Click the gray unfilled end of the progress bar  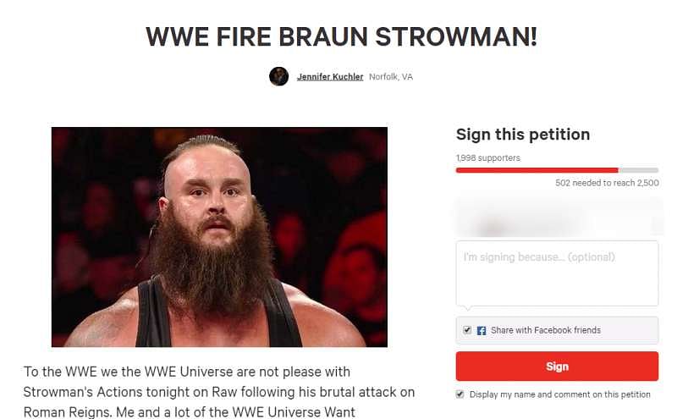pyautogui.click(x=638, y=170)
